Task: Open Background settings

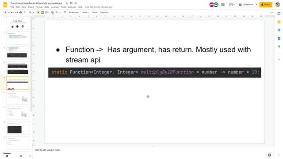Action: click(74, 12)
